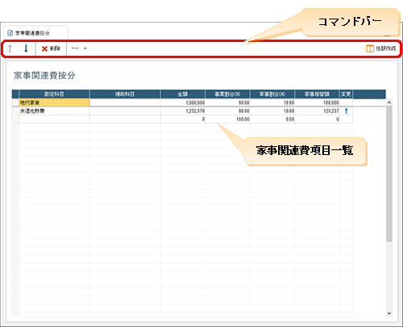This screenshot has height=327, width=403.
Task: Click the scrollbar down arrow
Action: [x=389, y=313]
